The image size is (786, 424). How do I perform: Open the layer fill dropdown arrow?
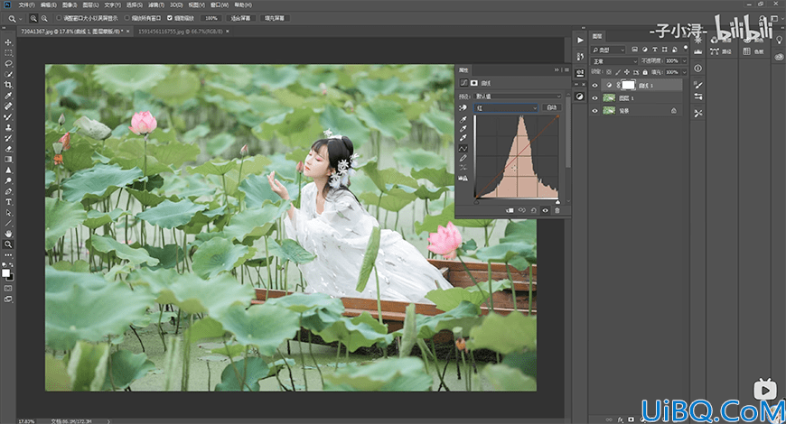pyautogui.click(x=684, y=72)
